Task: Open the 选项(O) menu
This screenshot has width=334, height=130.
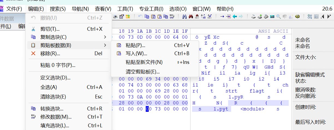Action: (178, 9)
